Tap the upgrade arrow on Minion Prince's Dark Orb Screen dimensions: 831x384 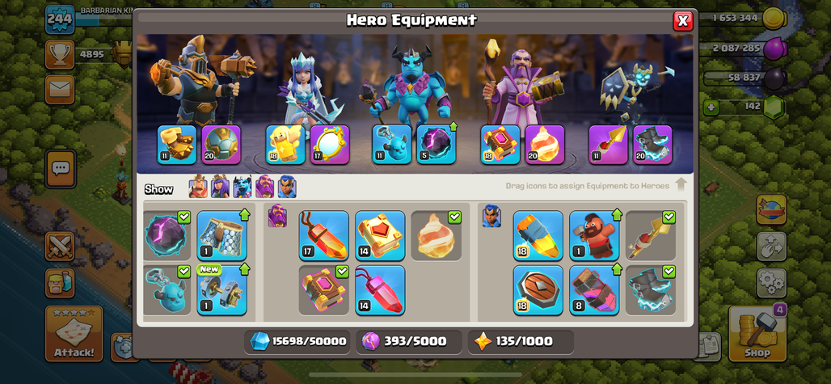(x=452, y=128)
